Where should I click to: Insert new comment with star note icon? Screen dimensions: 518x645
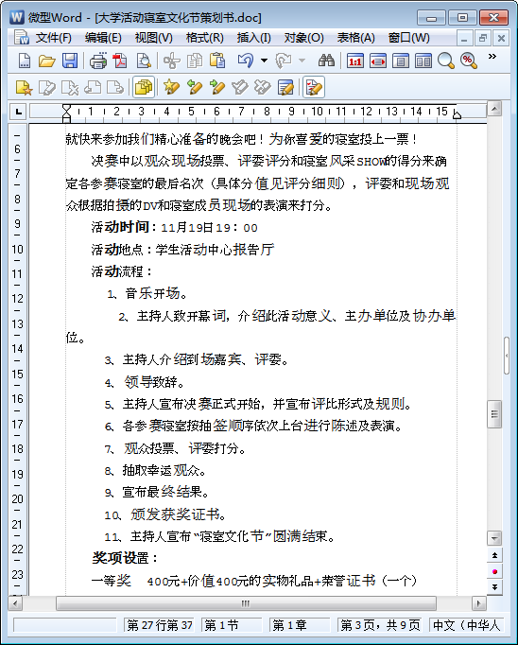pyautogui.click(x=24, y=87)
